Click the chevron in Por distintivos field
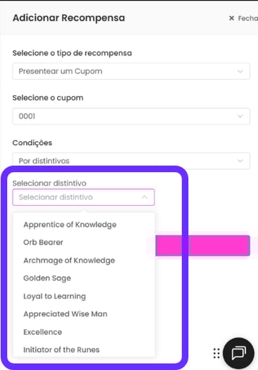This screenshot has width=258, height=370. pos(240,161)
